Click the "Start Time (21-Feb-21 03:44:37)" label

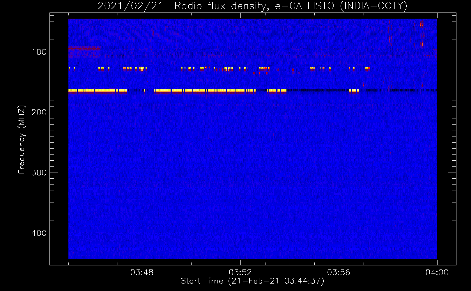[x=252, y=281]
